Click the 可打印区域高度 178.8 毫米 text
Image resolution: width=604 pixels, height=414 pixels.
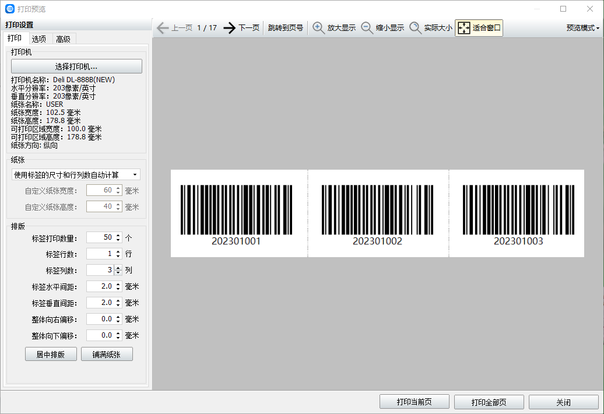[56, 137]
